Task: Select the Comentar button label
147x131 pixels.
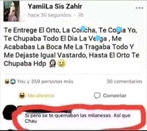Action: (115, 95)
